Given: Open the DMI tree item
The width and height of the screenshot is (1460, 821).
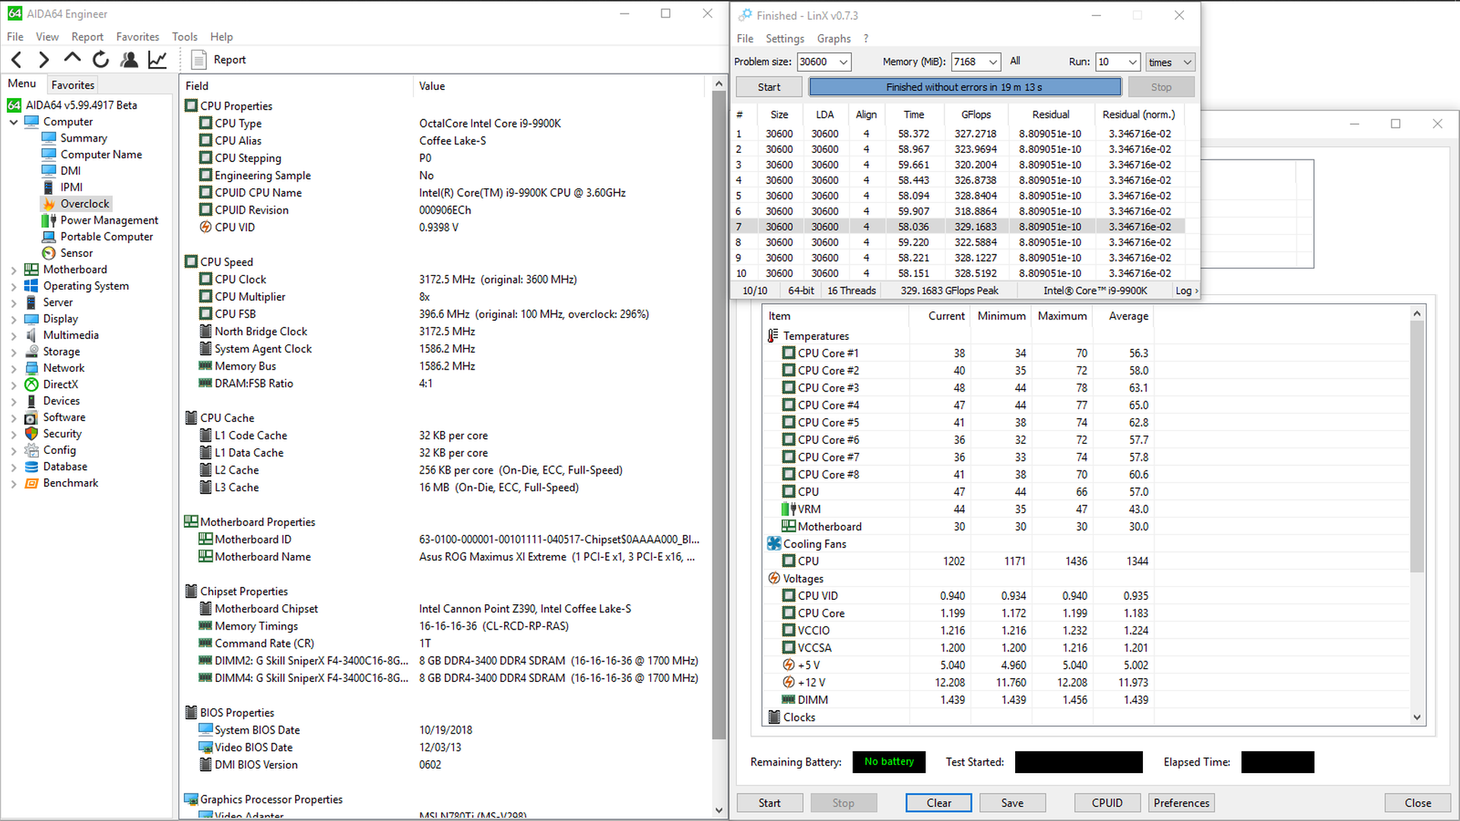Looking at the screenshot, I should tap(71, 170).
